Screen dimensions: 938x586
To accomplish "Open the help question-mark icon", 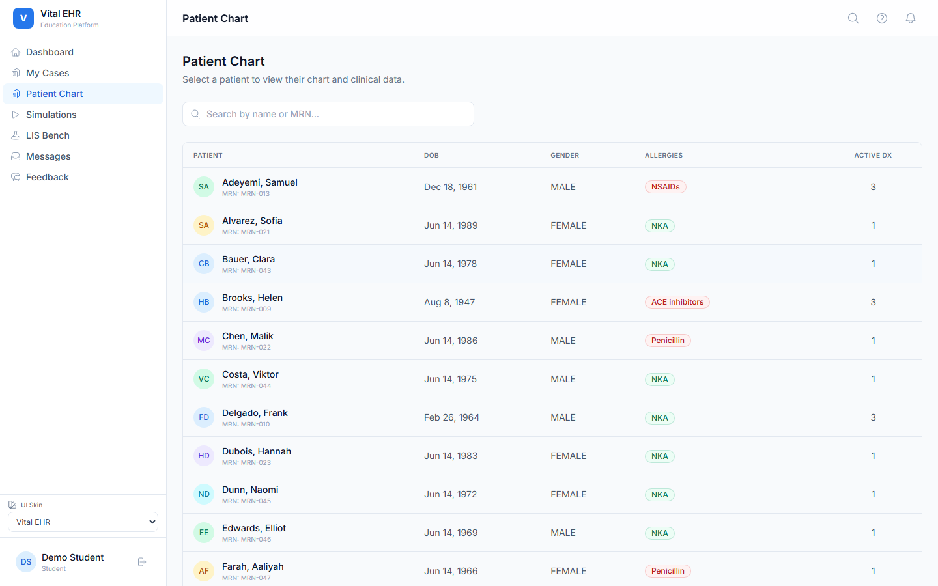I will click(882, 18).
